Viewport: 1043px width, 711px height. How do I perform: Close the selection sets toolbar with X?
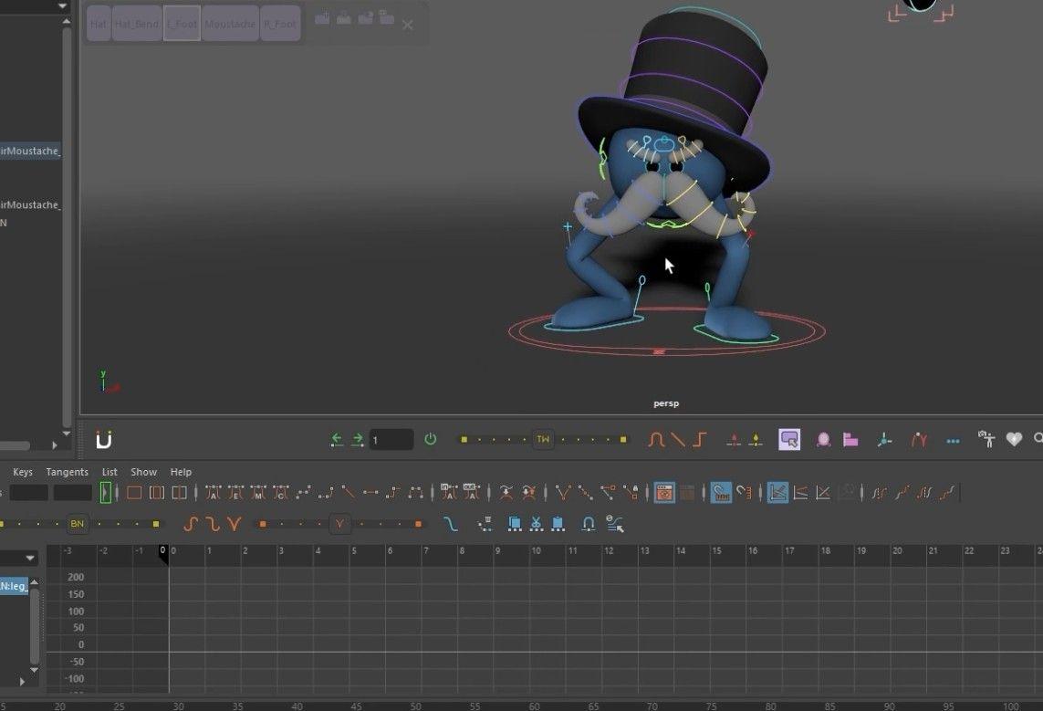pos(408,26)
